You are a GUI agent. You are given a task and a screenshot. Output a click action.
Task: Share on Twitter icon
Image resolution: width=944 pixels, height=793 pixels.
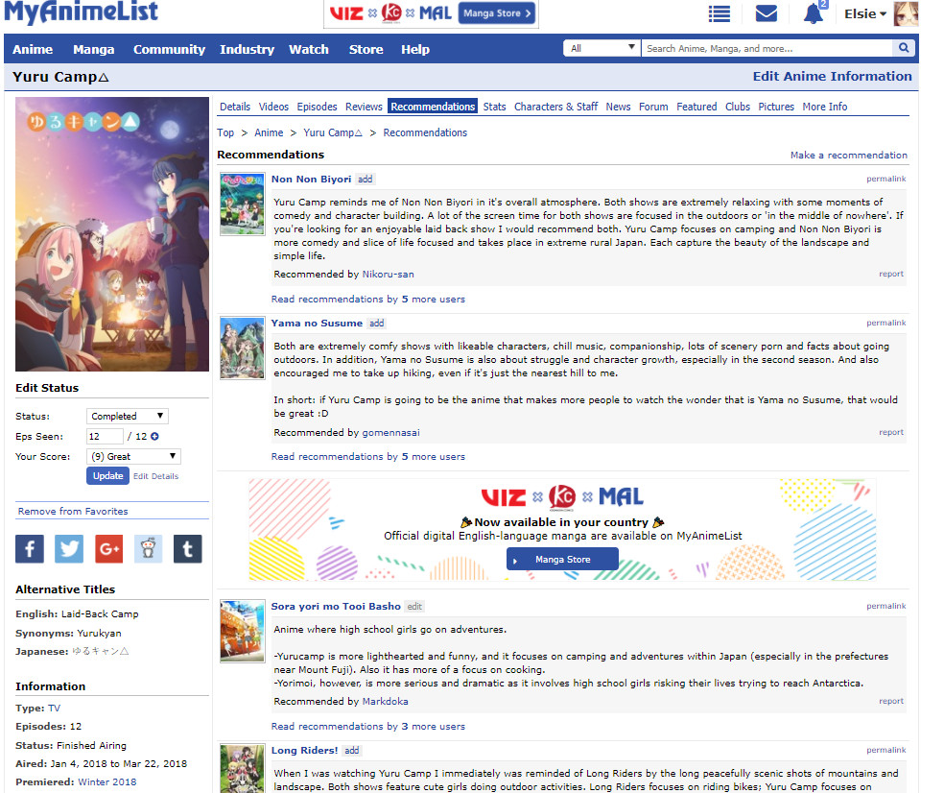click(69, 549)
